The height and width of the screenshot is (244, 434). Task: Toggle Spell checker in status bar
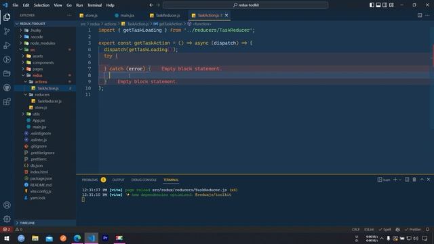[x=385, y=229]
